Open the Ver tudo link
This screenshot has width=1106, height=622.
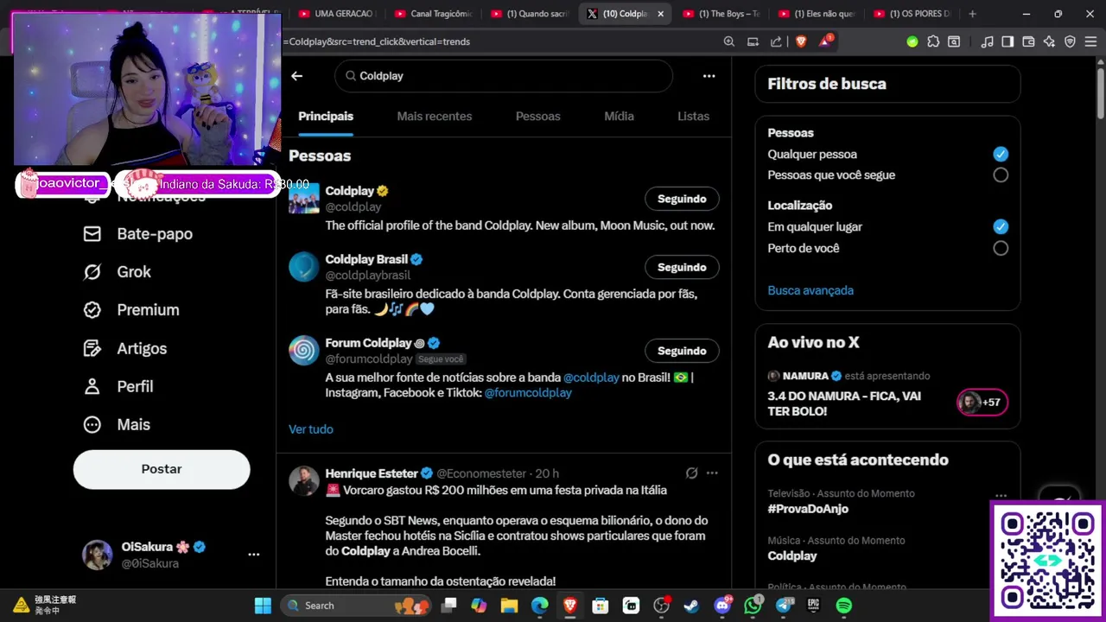point(311,429)
